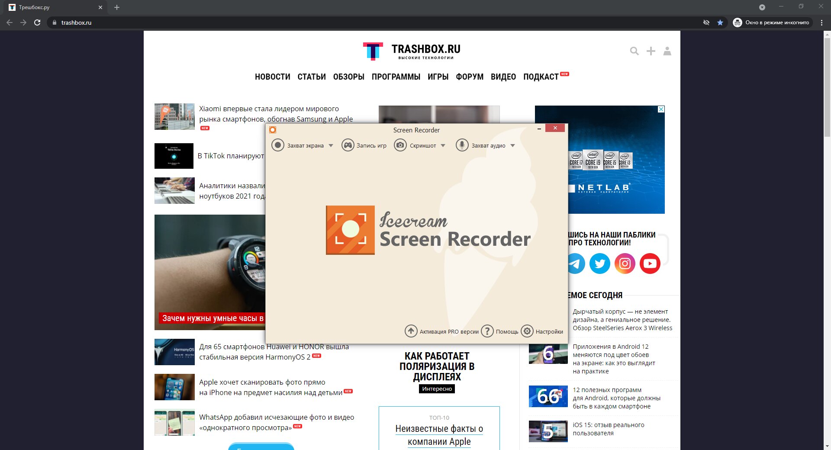Reload the page in Chrome
831x450 pixels.
point(37,22)
